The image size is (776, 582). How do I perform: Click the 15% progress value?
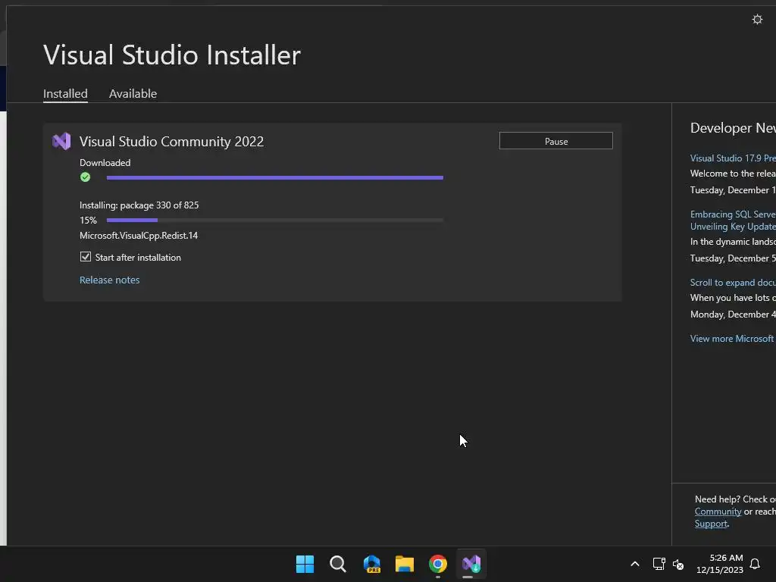(88, 221)
